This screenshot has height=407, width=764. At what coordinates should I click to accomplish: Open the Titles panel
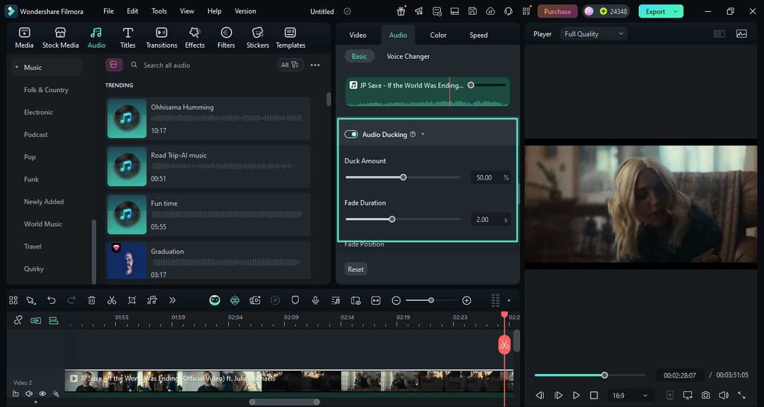(128, 38)
